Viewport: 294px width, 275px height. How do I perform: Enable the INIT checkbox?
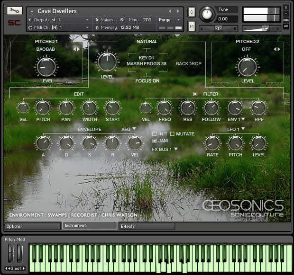tap(154, 134)
